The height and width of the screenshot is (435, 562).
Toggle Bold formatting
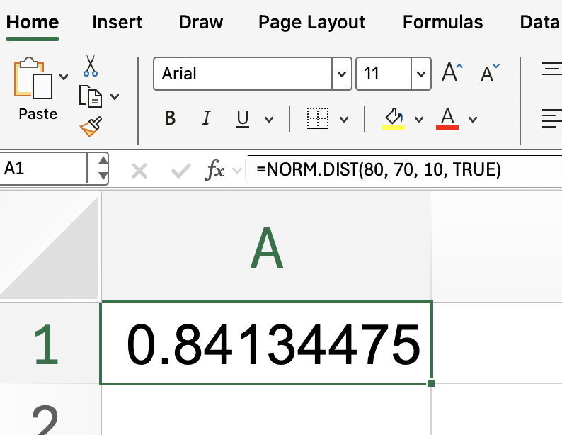pyautogui.click(x=170, y=118)
